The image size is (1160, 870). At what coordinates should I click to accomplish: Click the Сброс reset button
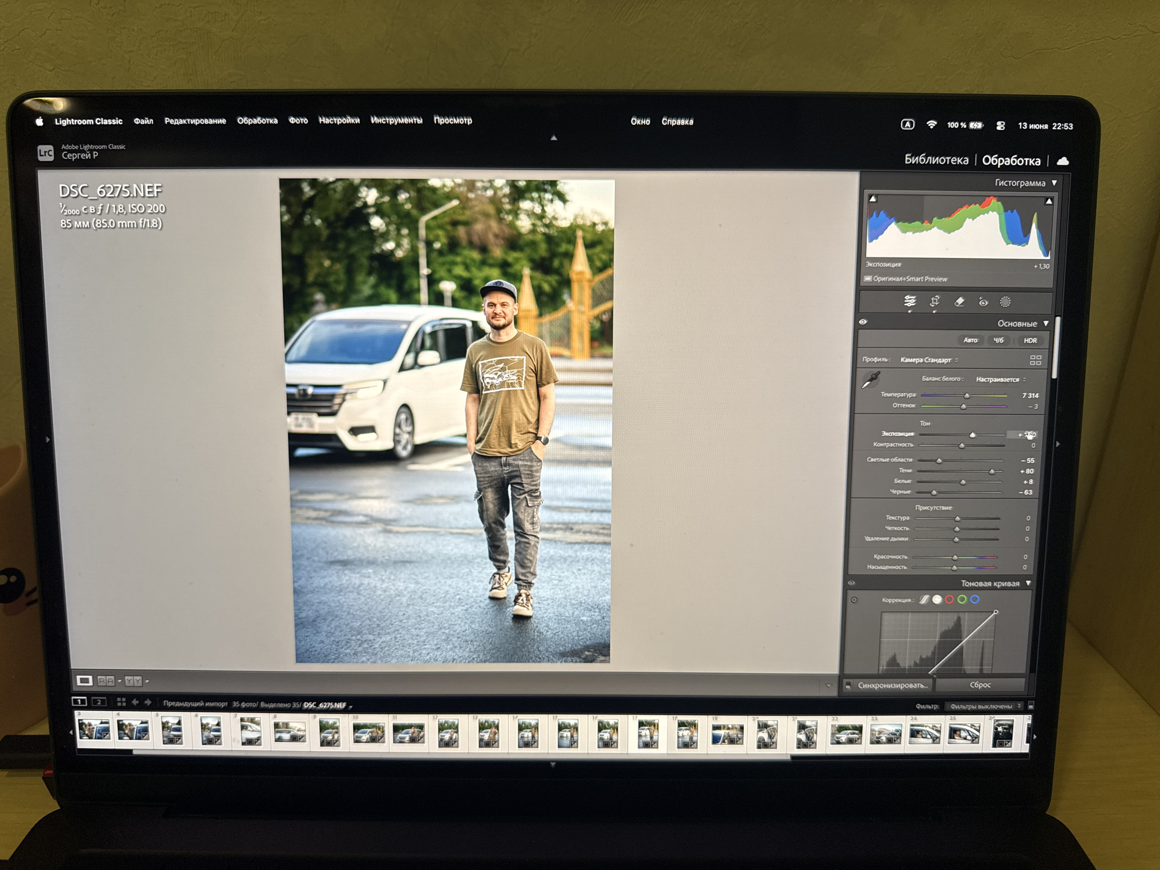[x=980, y=685]
